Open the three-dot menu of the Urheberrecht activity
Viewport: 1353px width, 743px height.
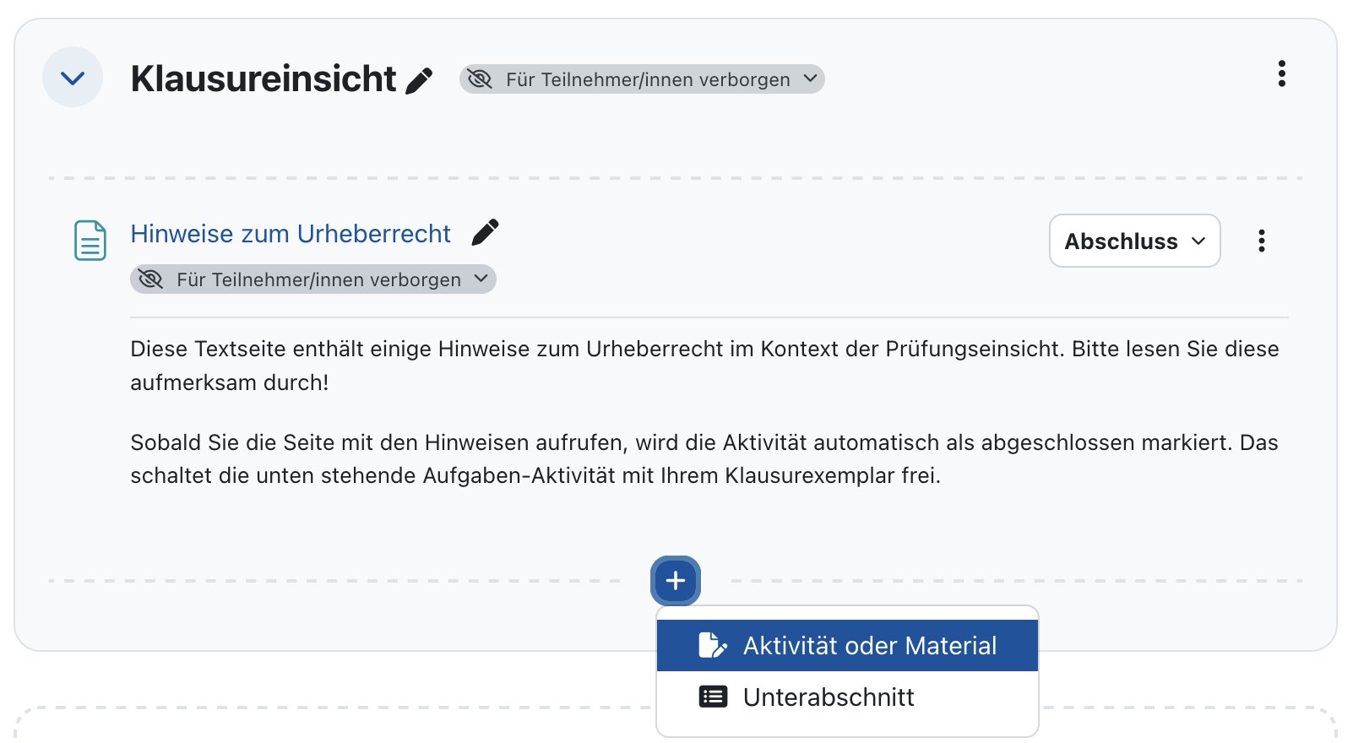coord(1262,241)
